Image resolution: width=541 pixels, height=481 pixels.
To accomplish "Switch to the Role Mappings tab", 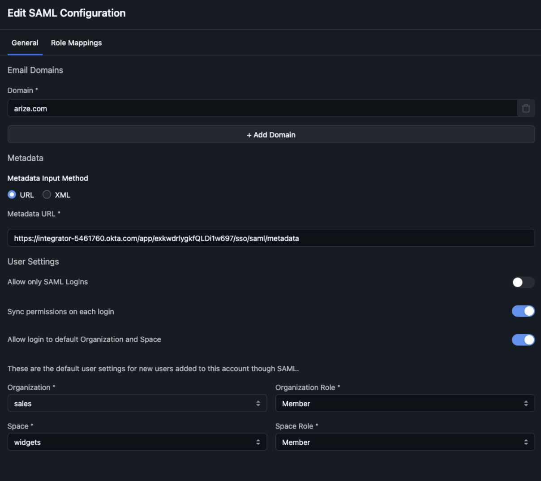I will pyautogui.click(x=76, y=43).
